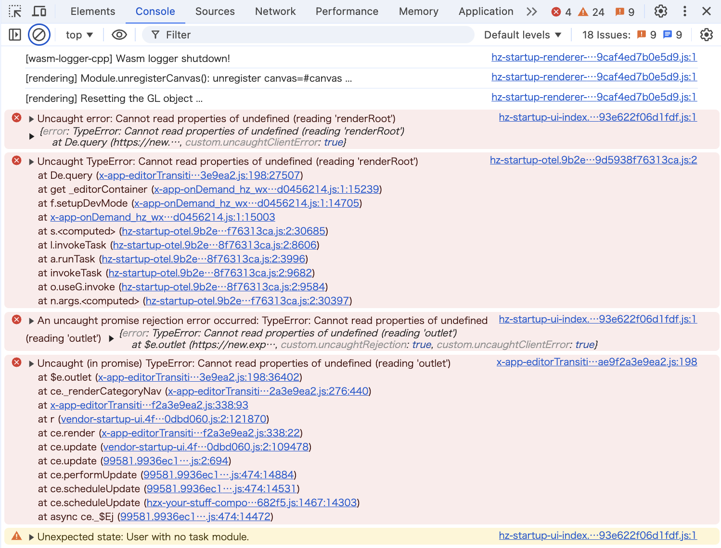
Task: Select the inspect element tool
Action: pos(14,11)
